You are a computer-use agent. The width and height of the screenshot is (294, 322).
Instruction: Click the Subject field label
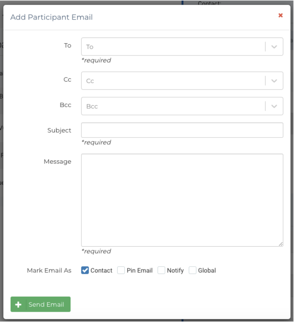tap(59, 130)
